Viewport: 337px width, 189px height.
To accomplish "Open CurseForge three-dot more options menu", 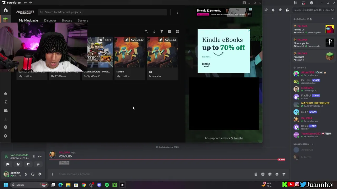I will click(177, 12).
